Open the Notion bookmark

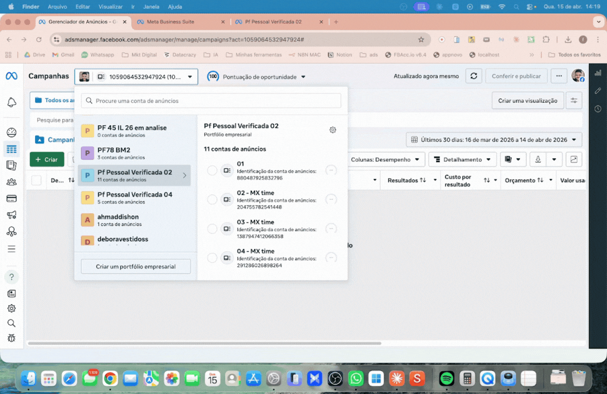[340, 55]
